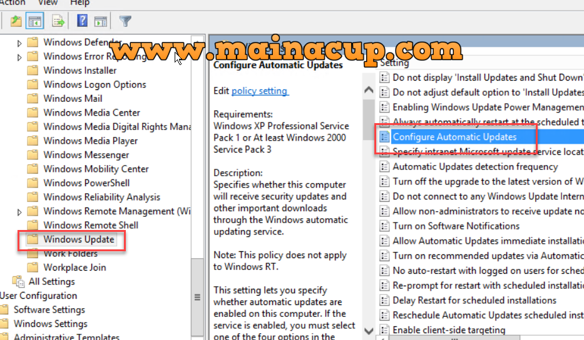584x340 pixels.
Task: Click the Filter funnel toolbar icon
Action: click(125, 21)
